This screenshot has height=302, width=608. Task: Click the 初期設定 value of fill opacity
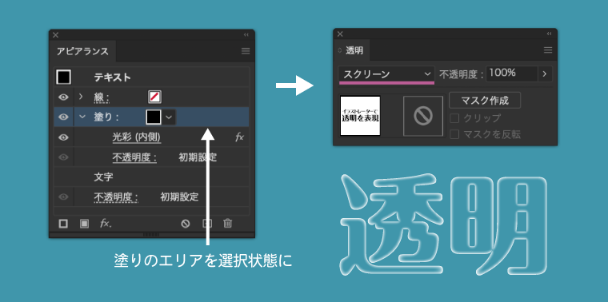[198, 157]
